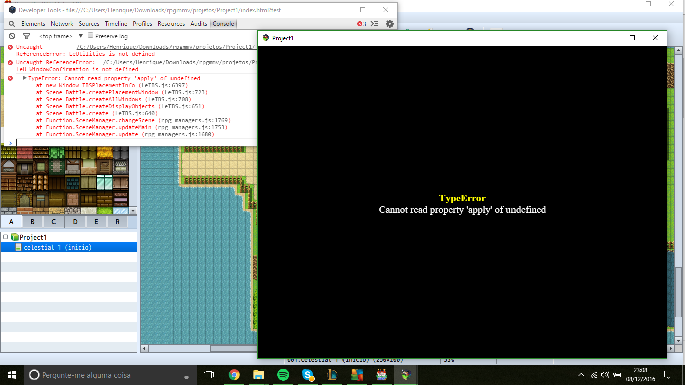Click the map editor vertical scrollbar thumb

pos(678,292)
